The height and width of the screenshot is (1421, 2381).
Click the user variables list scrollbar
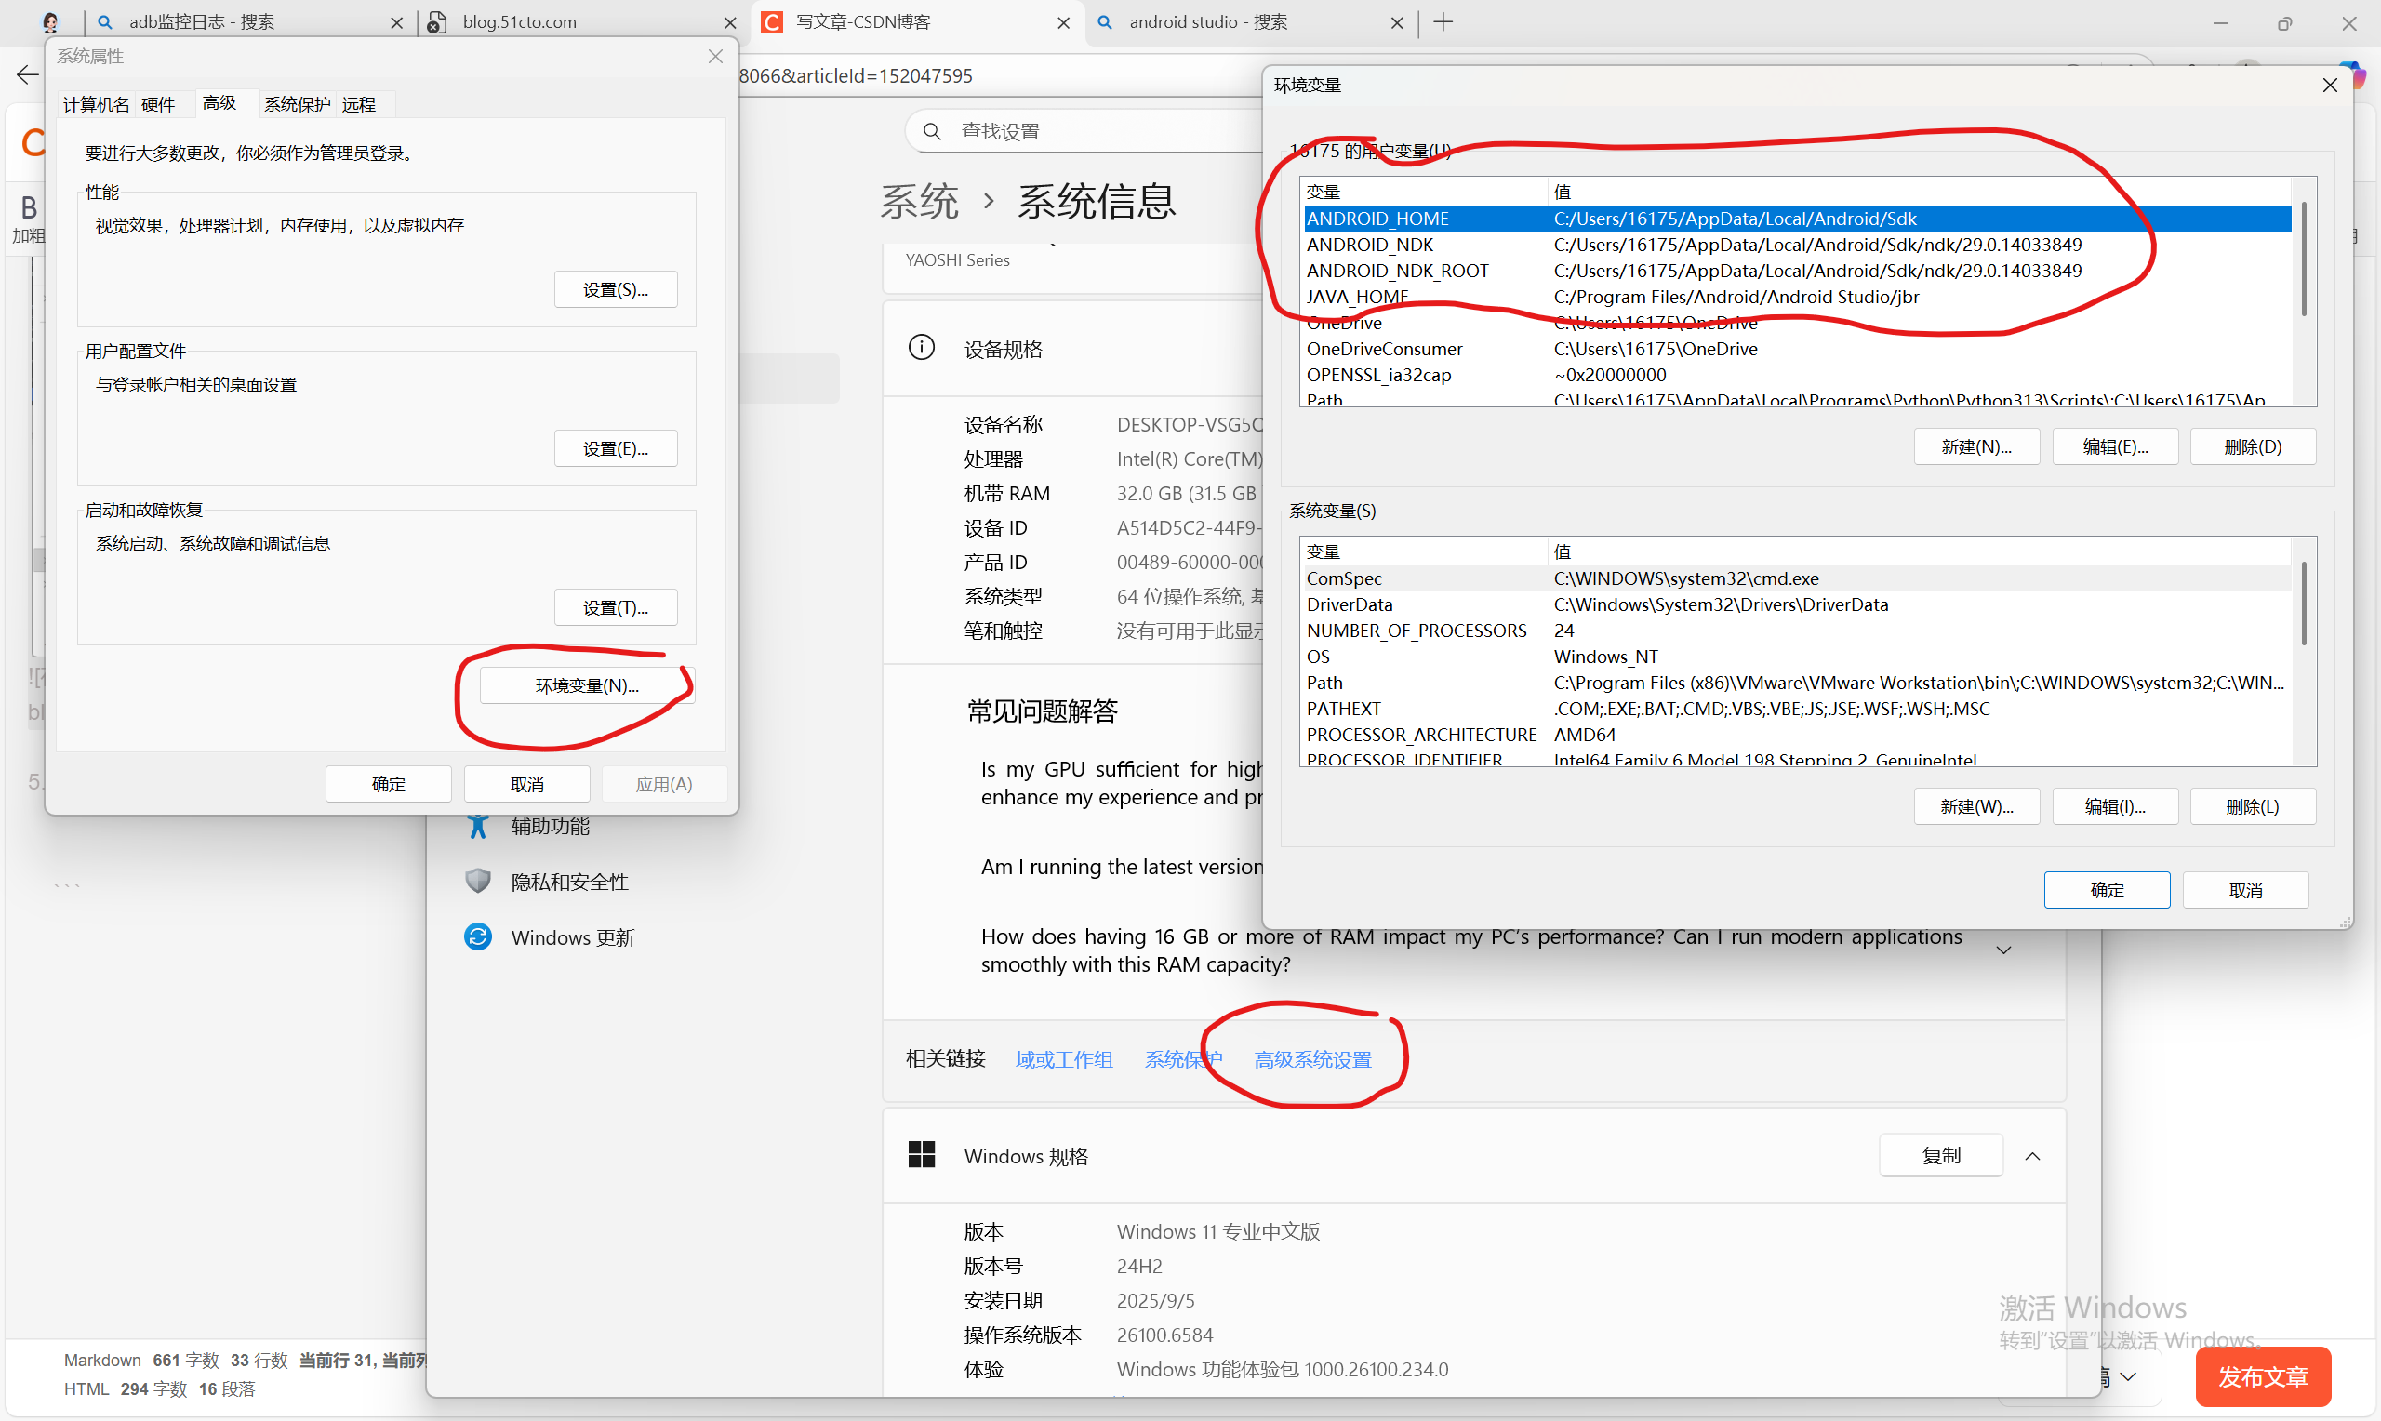coord(2304,259)
